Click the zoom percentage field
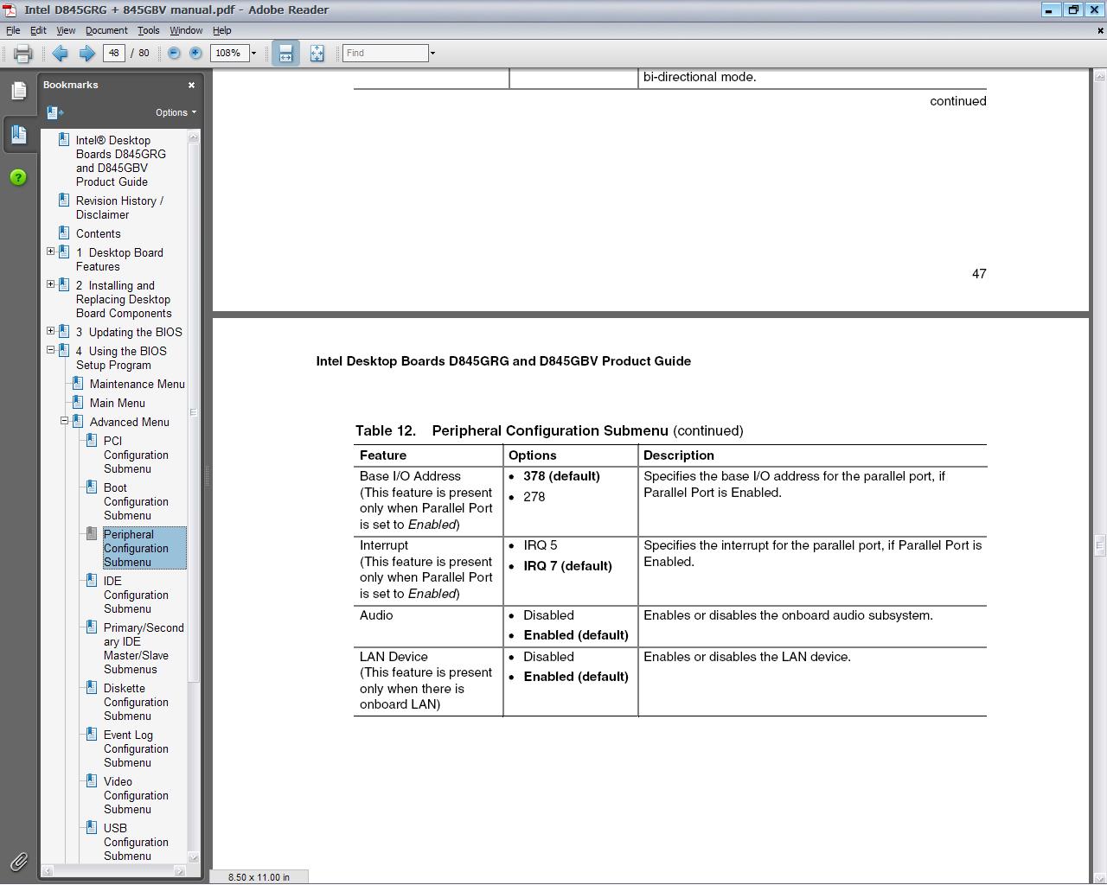The width and height of the screenshot is (1107, 885). (x=229, y=53)
